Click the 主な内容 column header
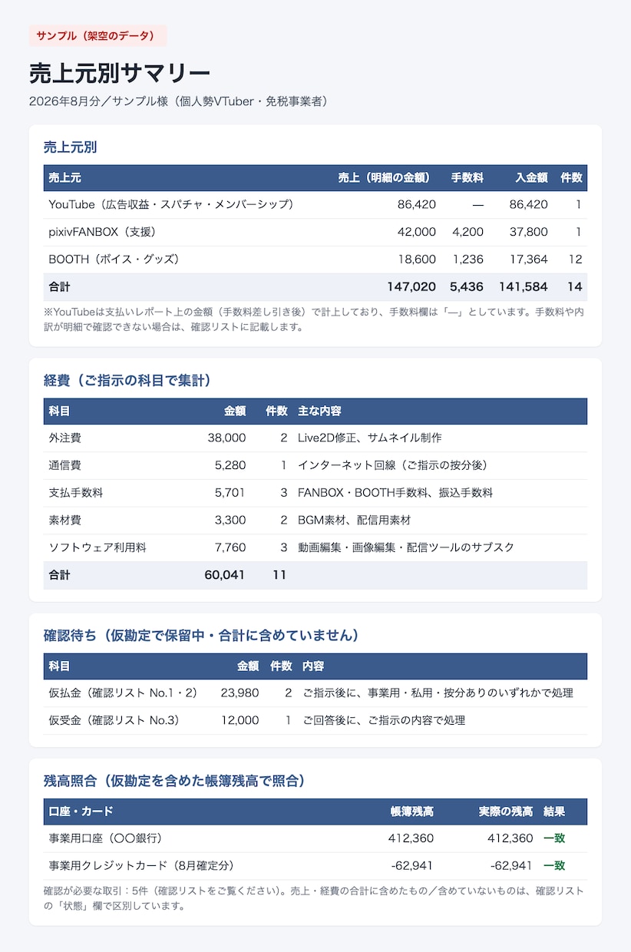 point(319,411)
